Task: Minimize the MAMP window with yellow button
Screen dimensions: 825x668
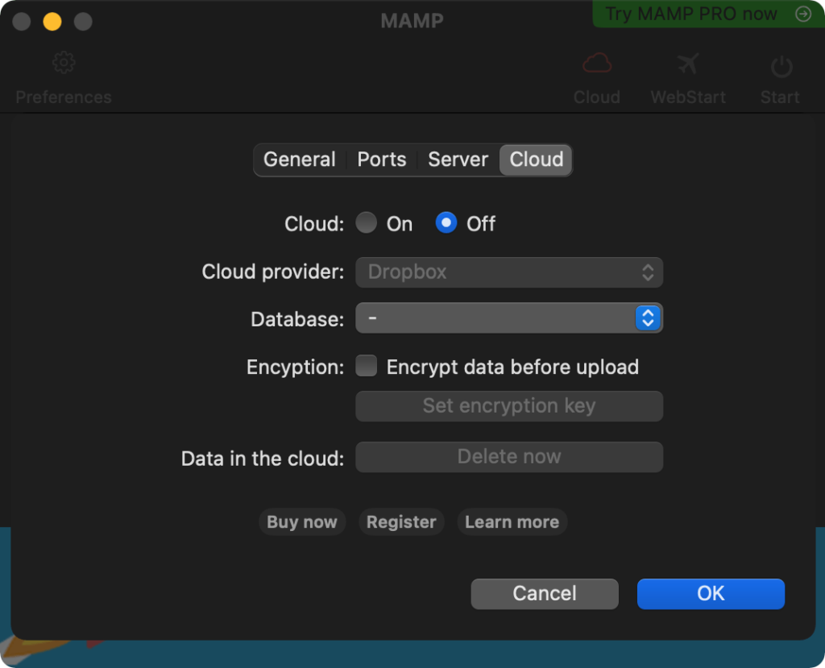Action: pyautogui.click(x=52, y=22)
